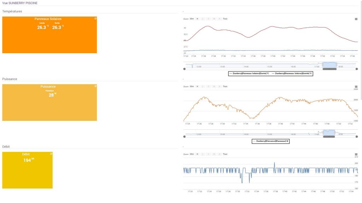
Task: Click highlighted range in temperature navigator
Action: 329,65
